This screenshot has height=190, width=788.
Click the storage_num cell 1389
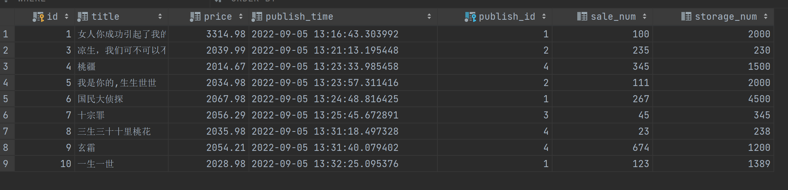759,164
